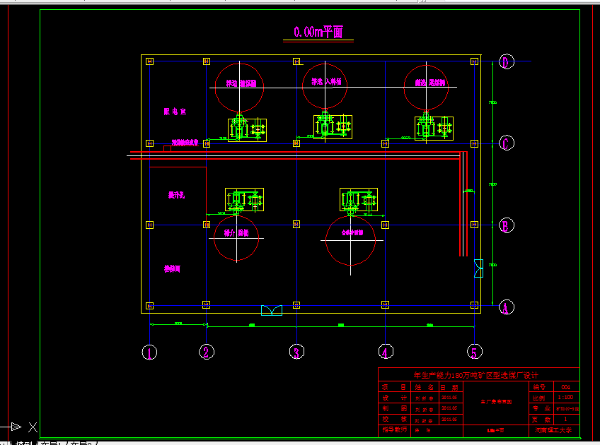The height and width of the screenshot is (445, 600).
Task: Click axis bubble number 3
Action: [x=296, y=352]
